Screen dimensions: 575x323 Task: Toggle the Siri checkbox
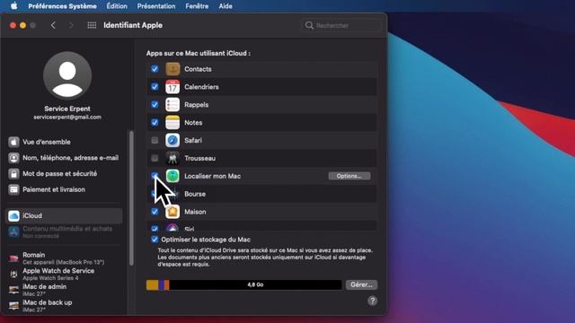[x=155, y=228]
